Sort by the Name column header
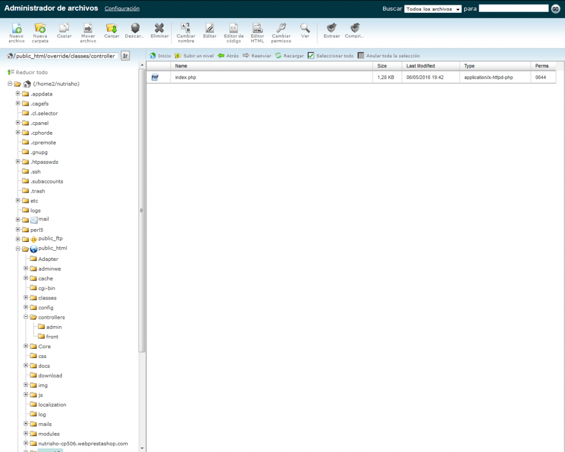Image resolution: width=565 pixels, height=452 pixels. pyautogui.click(x=271, y=66)
